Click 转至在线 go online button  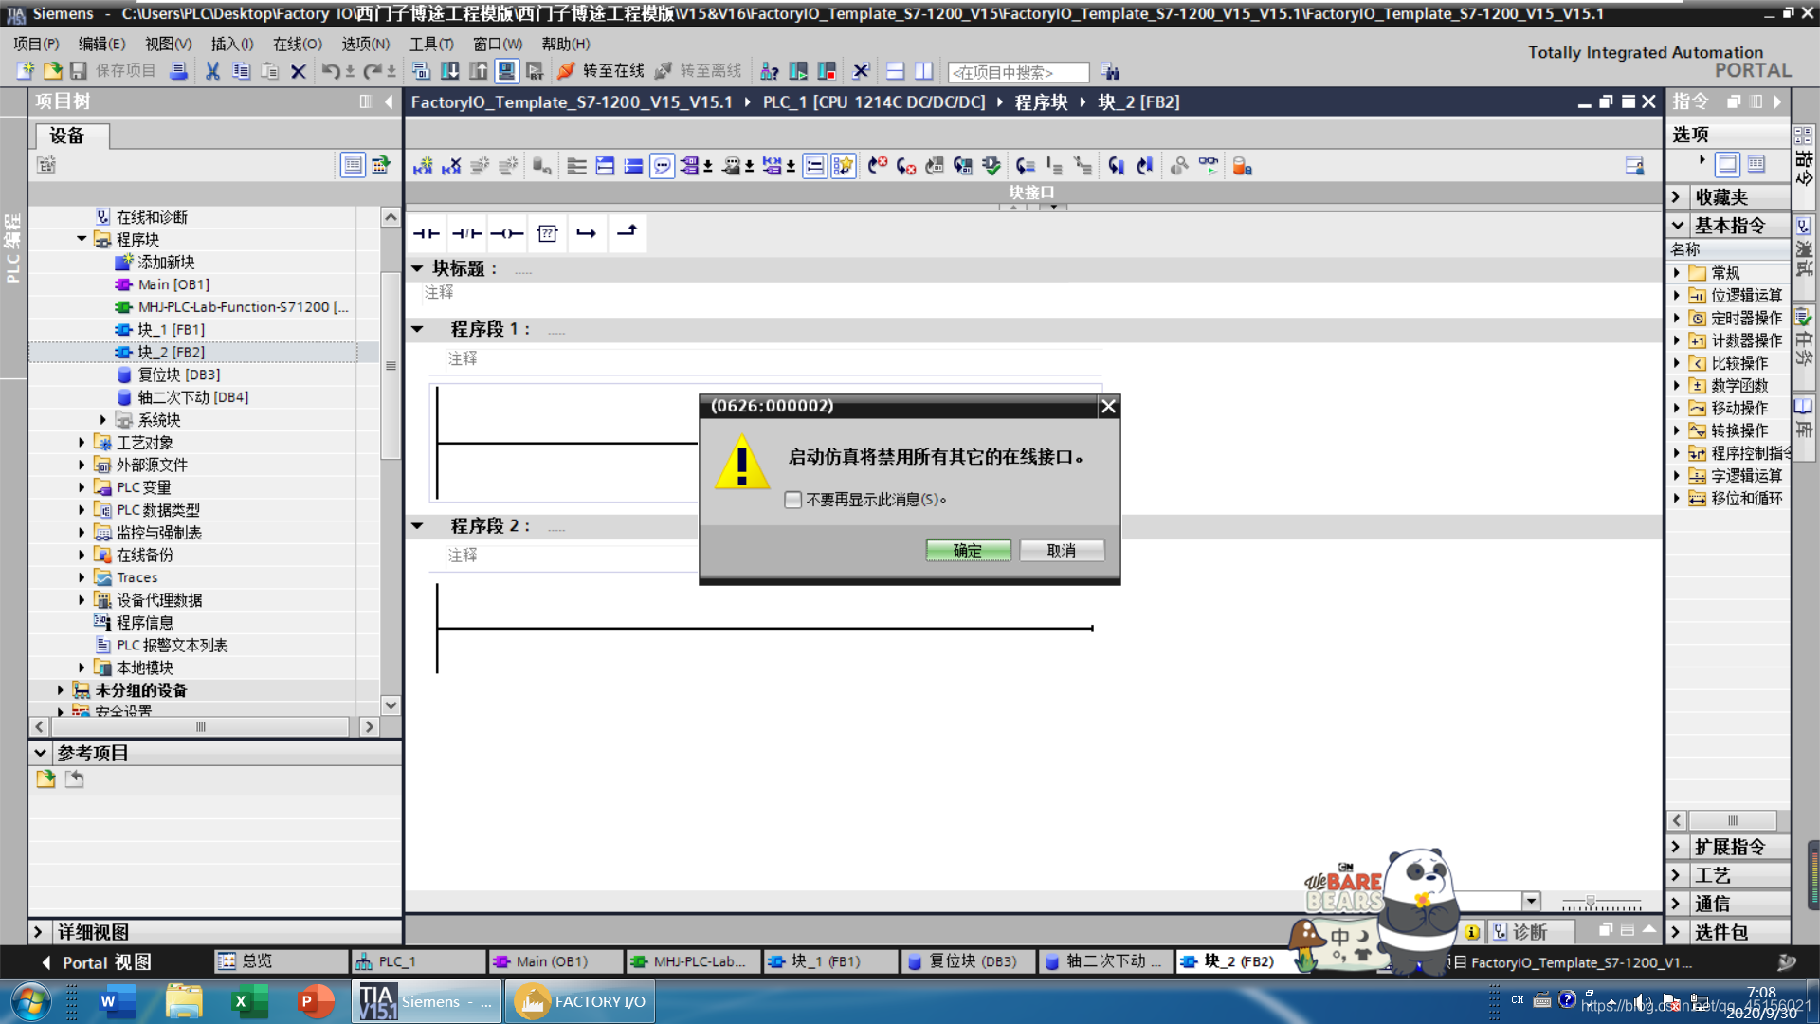pyautogui.click(x=601, y=71)
